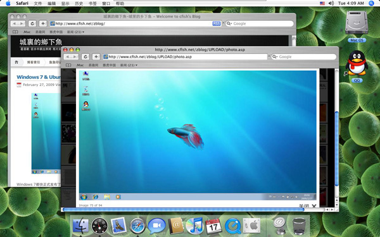Click the RSS button in the address bar
The image size is (380, 237).
click(x=217, y=23)
